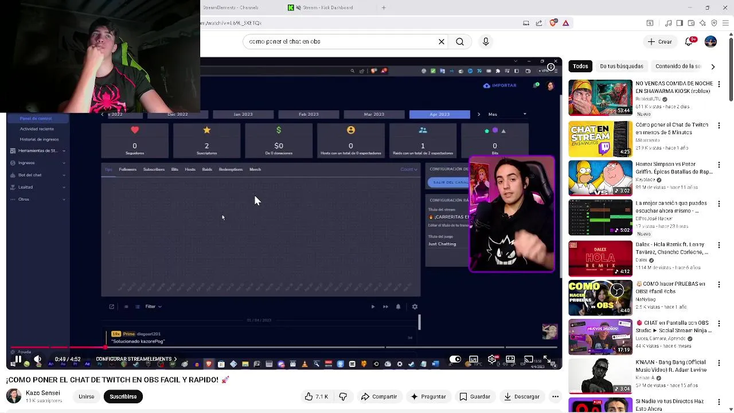Image resolution: width=734 pixels, height=413 pixels.
Task: Click the browser address bar URL
Action: (232, 23)
